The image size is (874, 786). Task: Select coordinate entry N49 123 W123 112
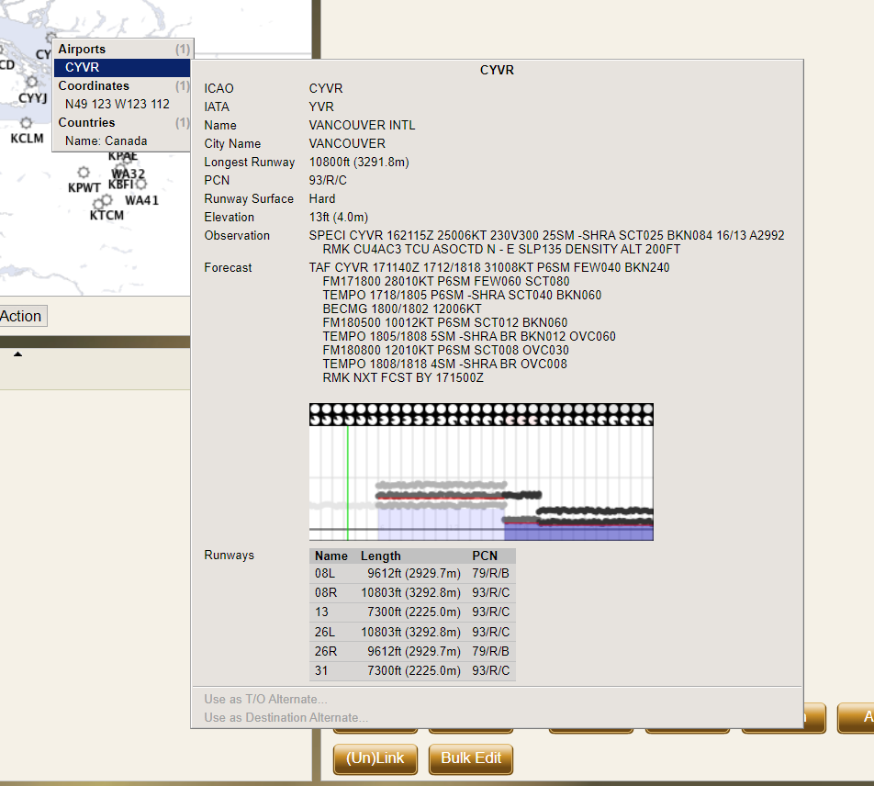pyautogui.click(x=110, y=104)
